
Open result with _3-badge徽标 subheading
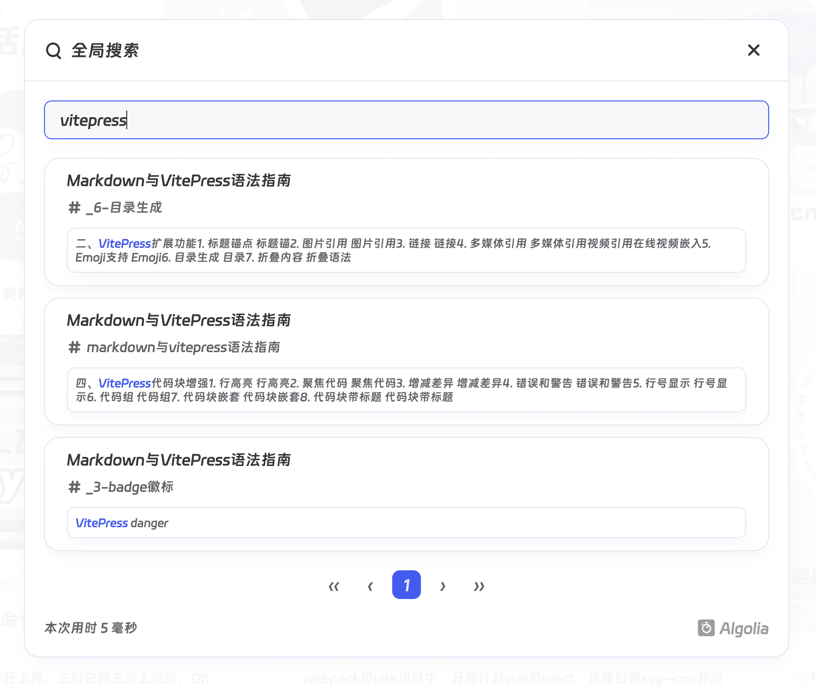click(x=407, y=494)
